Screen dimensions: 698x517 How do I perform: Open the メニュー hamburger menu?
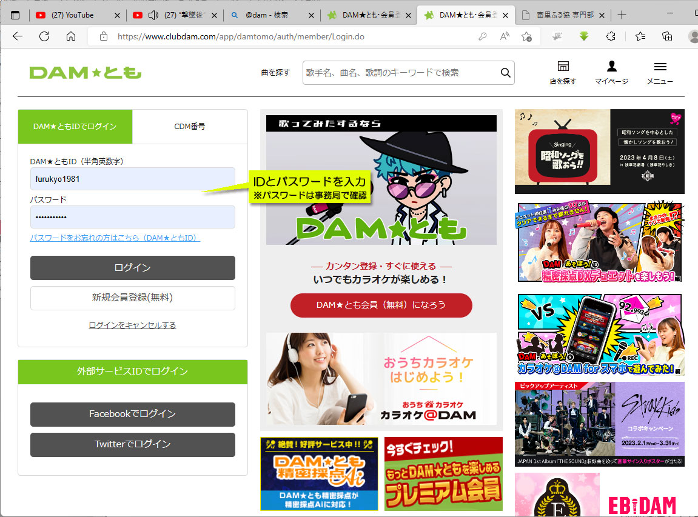click(660, 73)
